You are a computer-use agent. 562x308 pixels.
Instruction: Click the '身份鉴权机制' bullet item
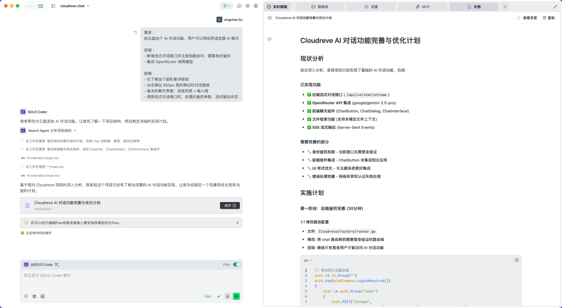pyautogui.click(x=341, y=152)
